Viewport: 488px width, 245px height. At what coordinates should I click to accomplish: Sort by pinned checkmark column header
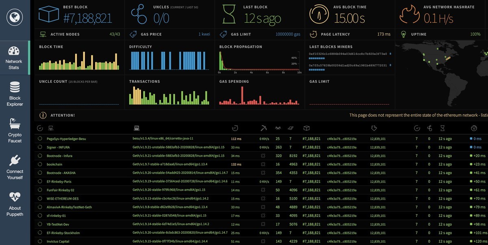[x=40, y=128]
